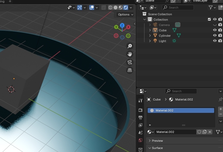Unlink Material.002 with the X button
Viewport: 223px width, 152px height.
point(210,132)
